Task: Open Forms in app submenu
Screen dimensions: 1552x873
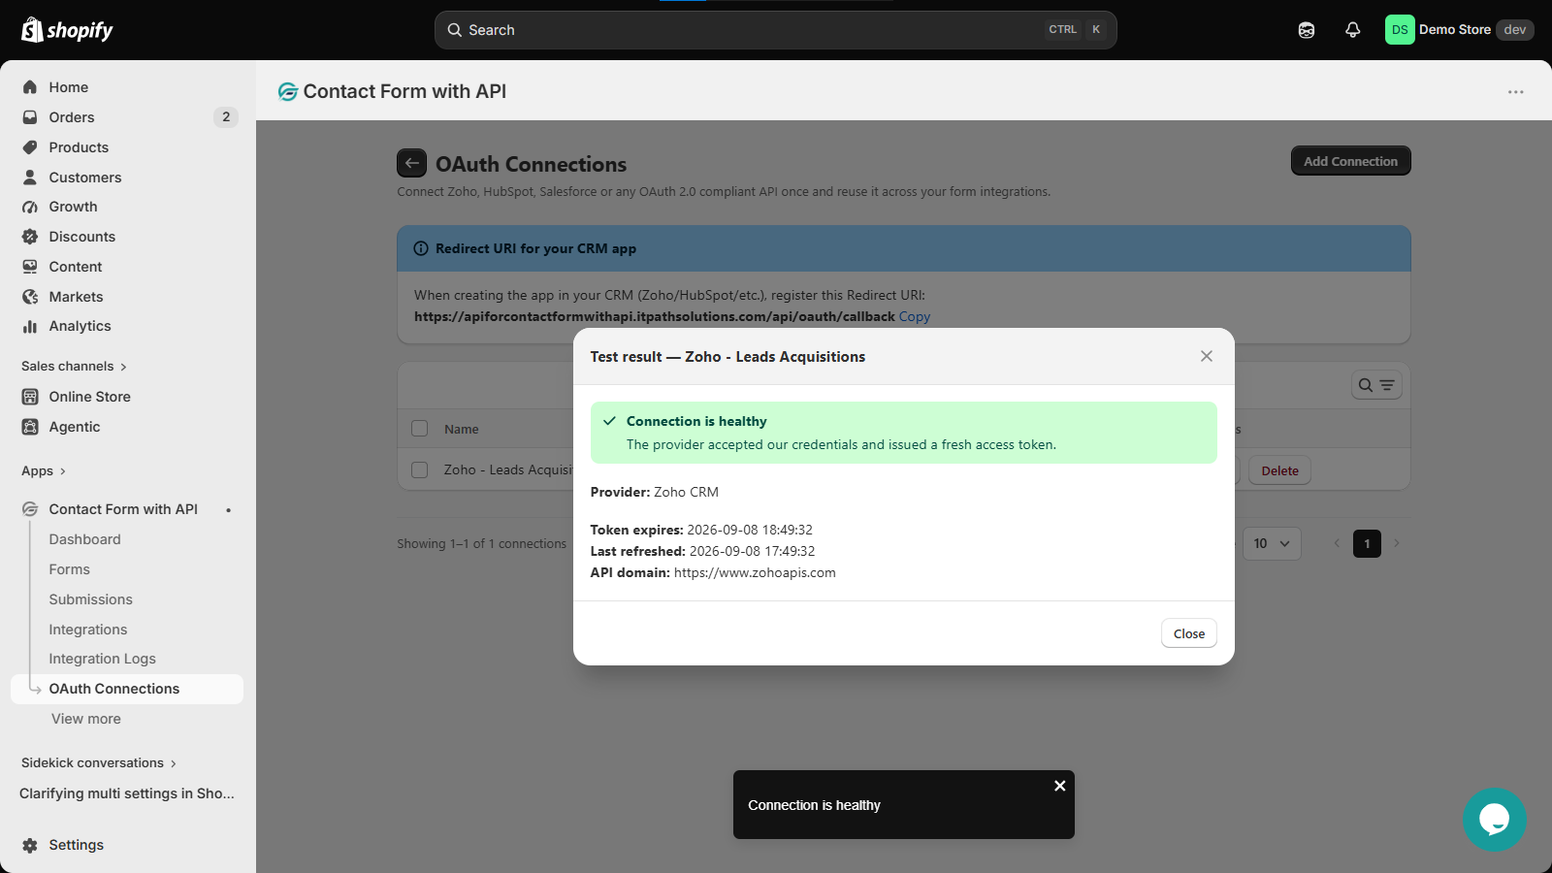Action: [x=70, y=569]
